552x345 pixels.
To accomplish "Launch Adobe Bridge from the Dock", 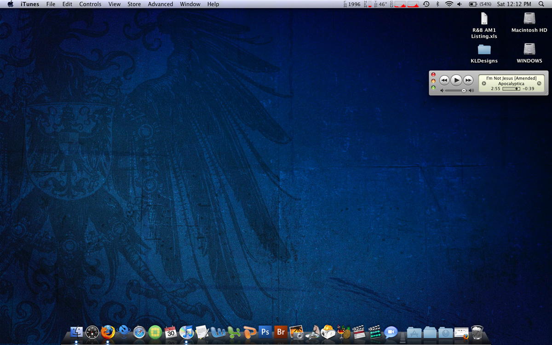I will point(281,332).
